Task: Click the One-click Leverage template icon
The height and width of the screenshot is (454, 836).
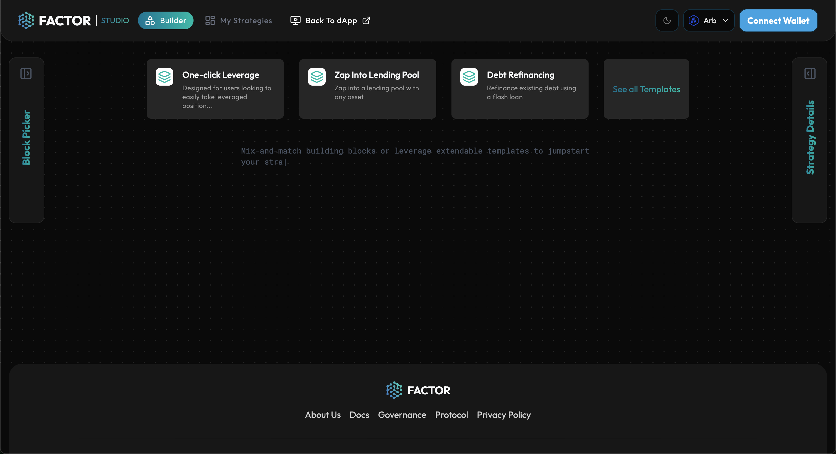Action: pyautogui.click(x=164, y=77)
